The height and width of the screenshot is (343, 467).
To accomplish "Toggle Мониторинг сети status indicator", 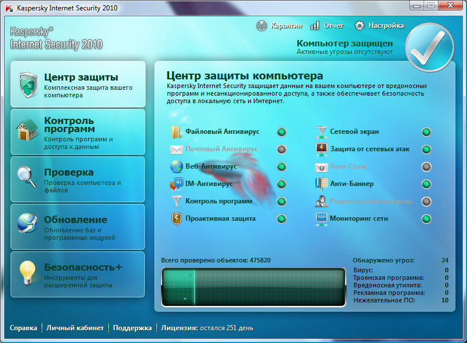I will click(426, 219).
